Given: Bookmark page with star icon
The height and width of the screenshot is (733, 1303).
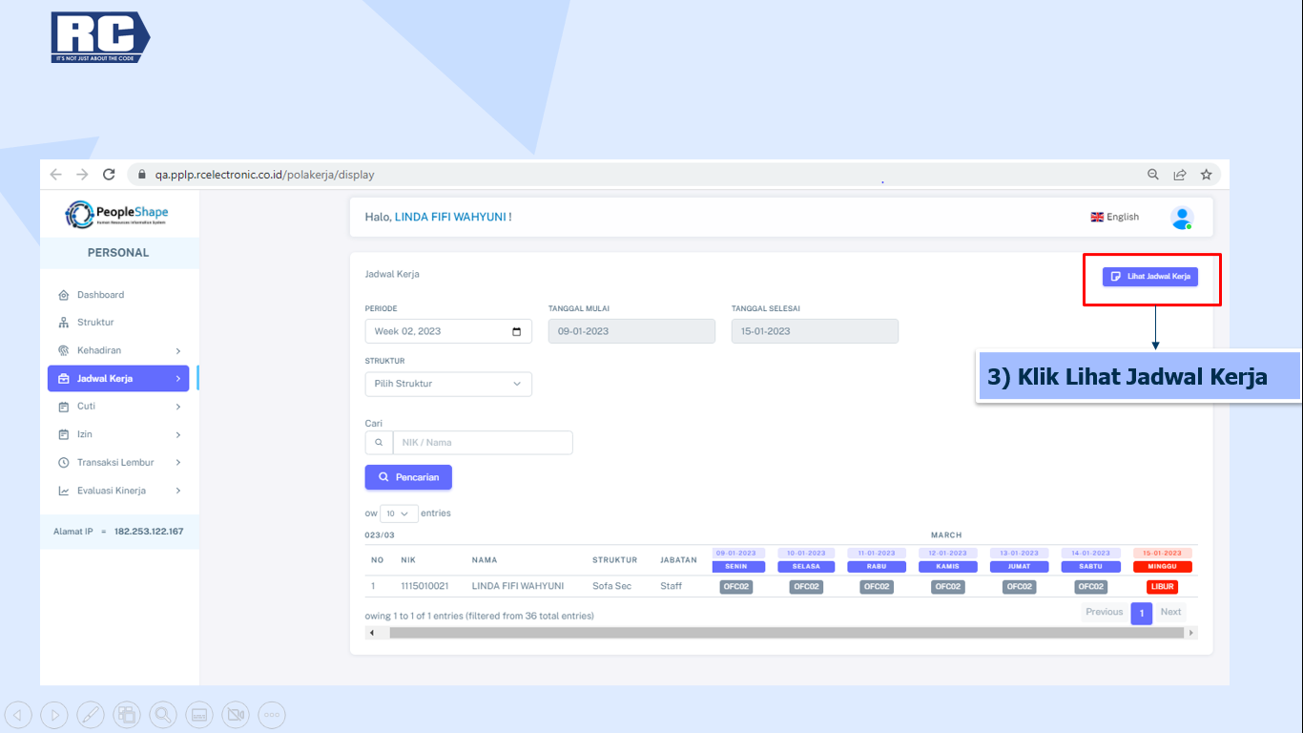Looking at the screenshot, I should point(1206,175).
